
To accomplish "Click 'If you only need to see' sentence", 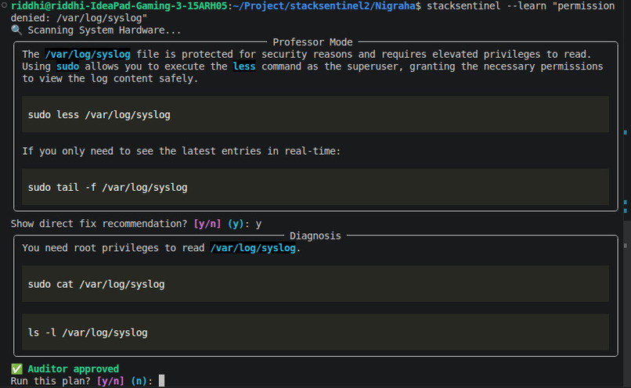I will click(x=181, y=151).
